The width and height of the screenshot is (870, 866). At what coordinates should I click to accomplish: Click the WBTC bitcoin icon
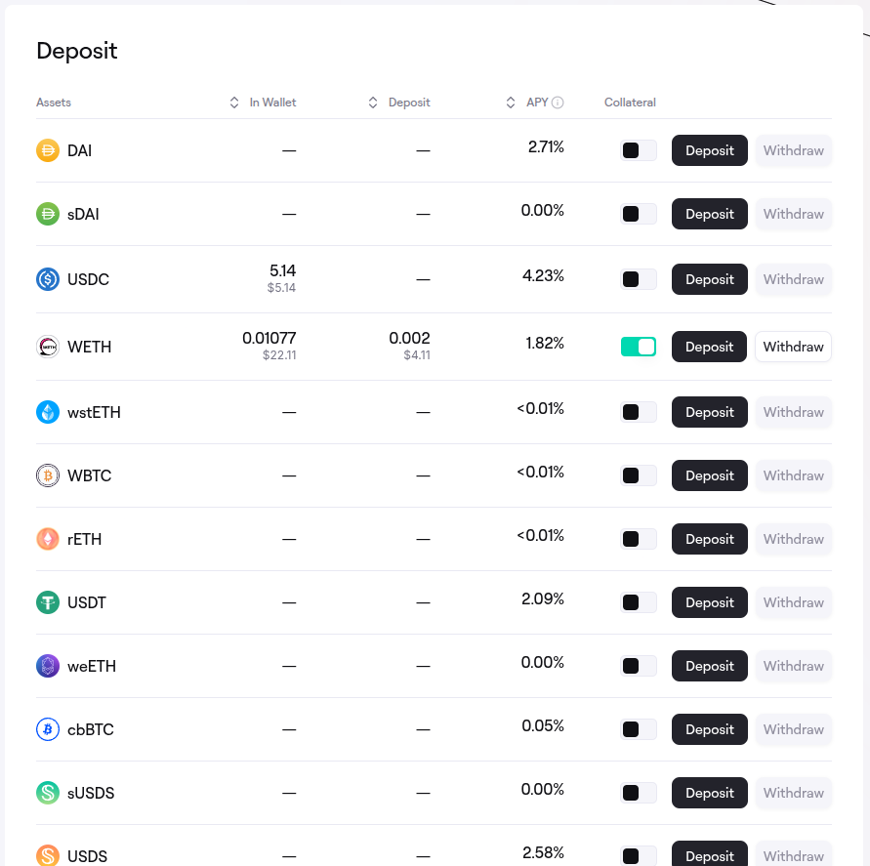(48, 475)
